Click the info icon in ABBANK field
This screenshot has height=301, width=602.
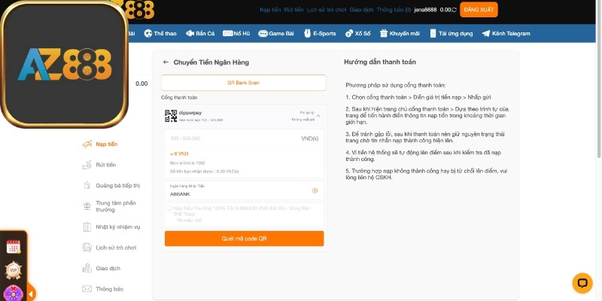point(315,190)
